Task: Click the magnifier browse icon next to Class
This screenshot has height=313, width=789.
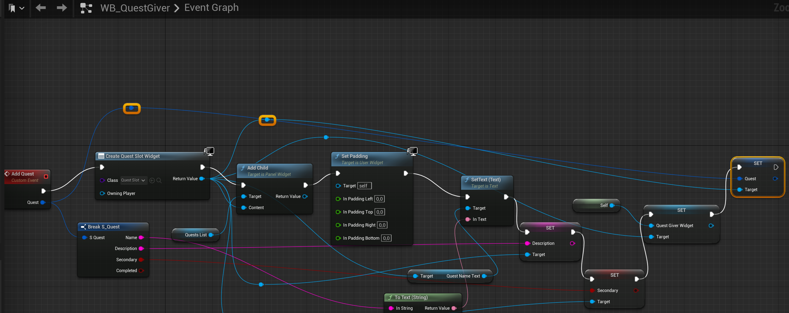Action: coord(159,180)
